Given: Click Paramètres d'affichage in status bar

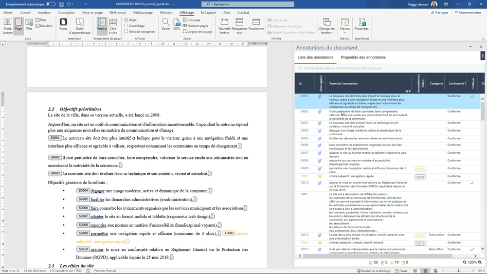Looking at the screenshot, I should [x=374, y=271].
